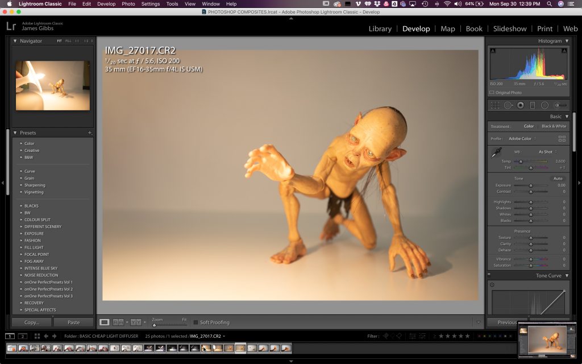Open macOS Spotlight search icon
Screen dimensions: 582x364
(550, 4)
